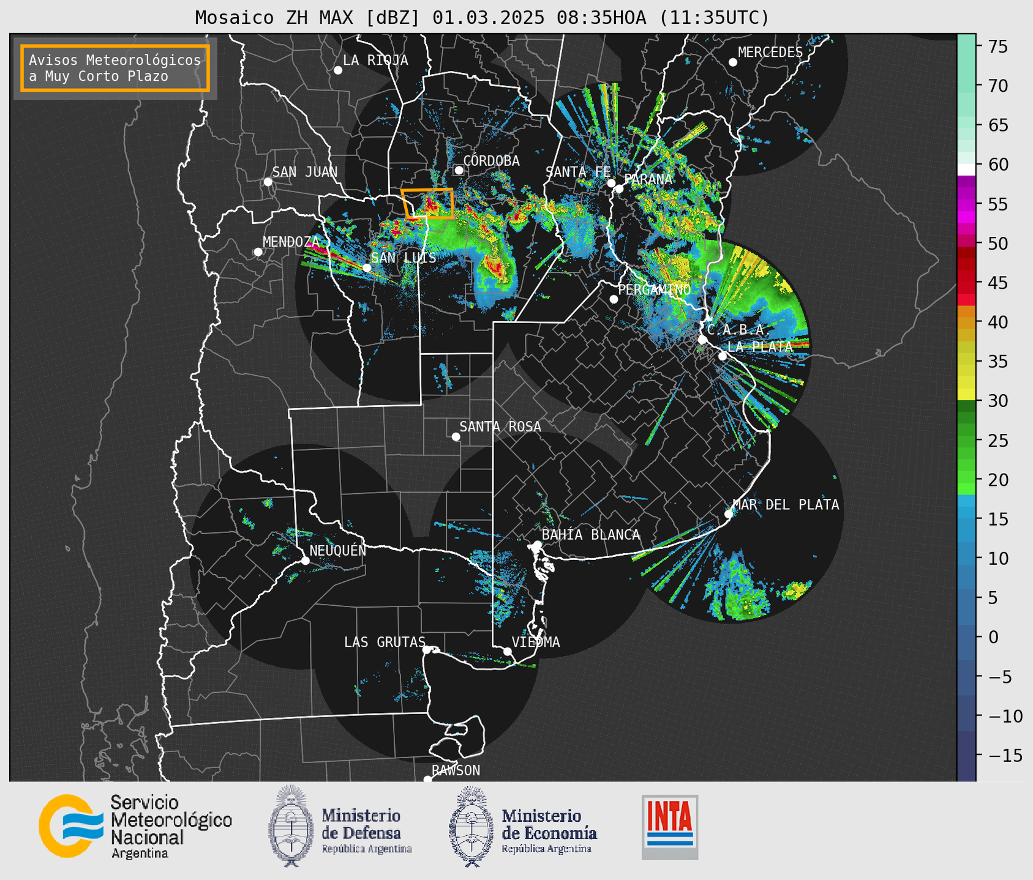Click the Avisos Meteorológicos a Muy Corto Plazo box
Screen dimensions: 1033x880
(x=115, y=68)
